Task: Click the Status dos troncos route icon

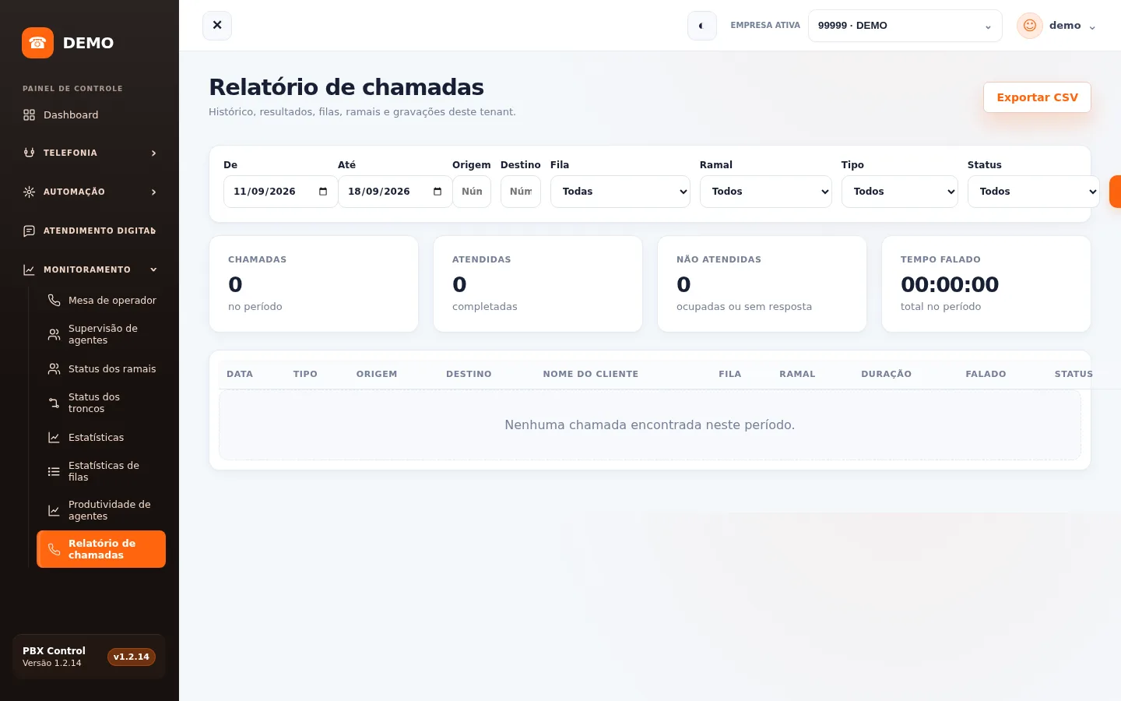Action: [x=54, y=403]
